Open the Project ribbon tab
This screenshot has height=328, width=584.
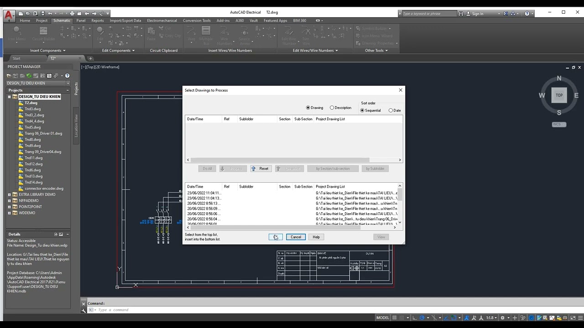[42, 20]
